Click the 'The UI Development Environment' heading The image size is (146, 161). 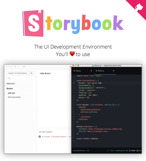coord(73,47)
